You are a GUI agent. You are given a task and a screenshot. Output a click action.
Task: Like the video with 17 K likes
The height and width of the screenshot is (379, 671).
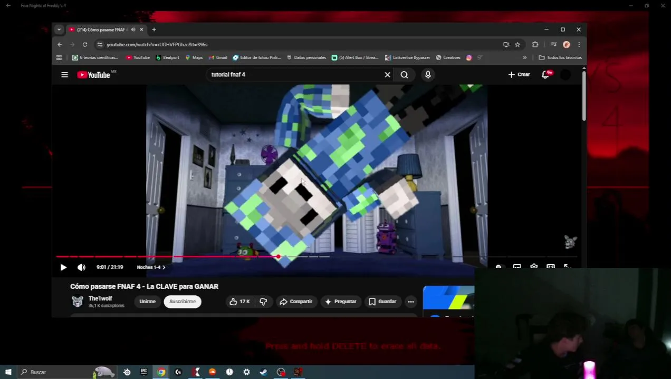coord(239,302)
